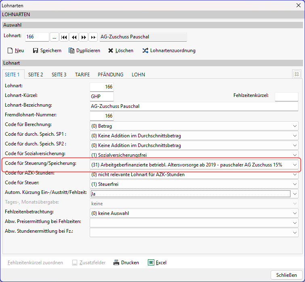This screenshot has width=305, height=282.
Task: Click the AG-Zuschuss Pauschal display field in Auswahl
Action: (x=143, y=37)
